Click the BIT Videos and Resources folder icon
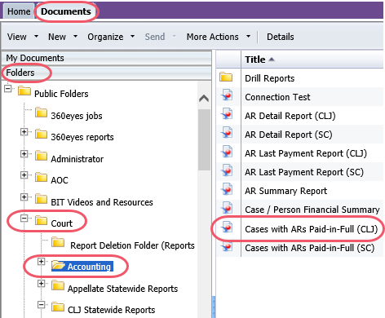 [x=41, y=199]
